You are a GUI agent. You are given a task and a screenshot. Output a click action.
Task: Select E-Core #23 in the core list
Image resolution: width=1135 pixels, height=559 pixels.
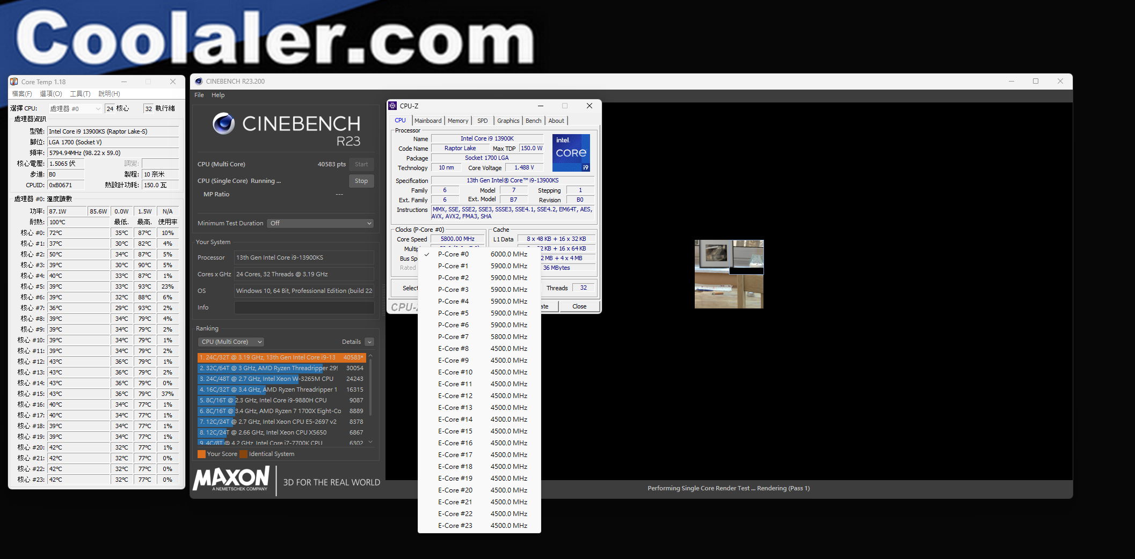click(x=479, y=525)
